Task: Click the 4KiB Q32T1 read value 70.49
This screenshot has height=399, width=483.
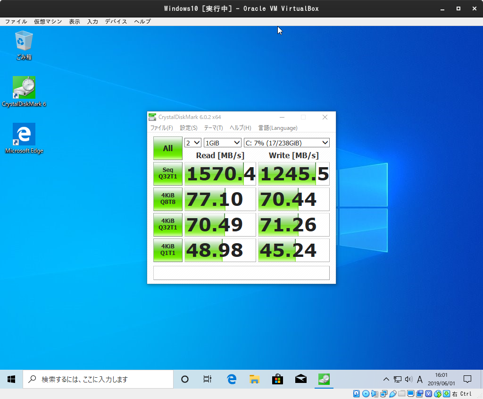Action: (220, 224)
